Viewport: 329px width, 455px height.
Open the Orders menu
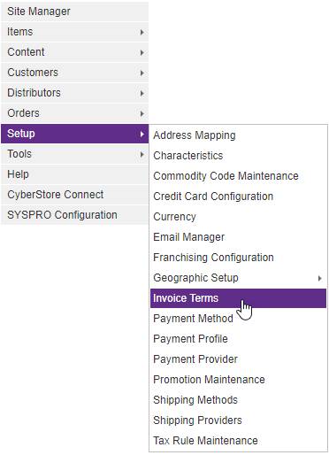point(74,113)
